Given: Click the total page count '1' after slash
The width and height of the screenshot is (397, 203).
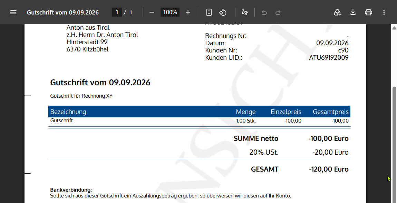Looking at the screenshot, I should 130,12.
